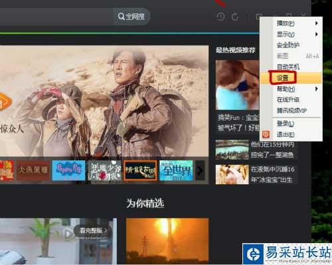The height and width of the screenshot is (265, 332).
Task: Expand the arrow next to 播放(P)
Action: tap(317, 23)
